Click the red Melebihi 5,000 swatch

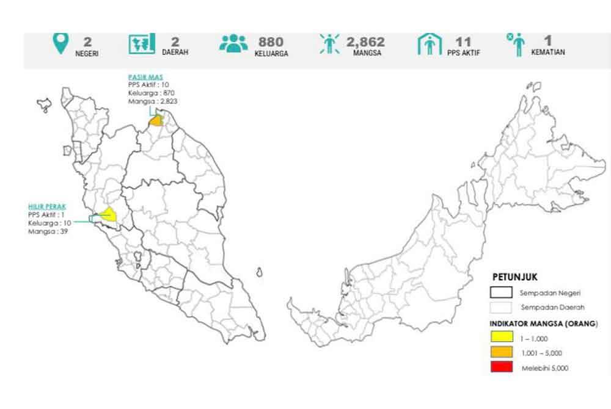[501, 367]
